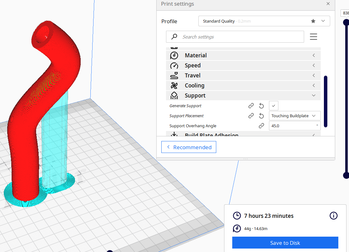Switch back to Recommended settings
This screenshot has width=349, height=252.
189,147
